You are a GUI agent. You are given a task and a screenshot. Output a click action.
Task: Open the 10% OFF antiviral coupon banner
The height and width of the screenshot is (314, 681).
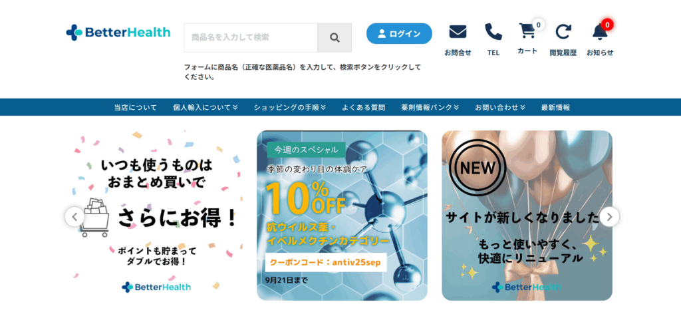(x=342, y=216)
